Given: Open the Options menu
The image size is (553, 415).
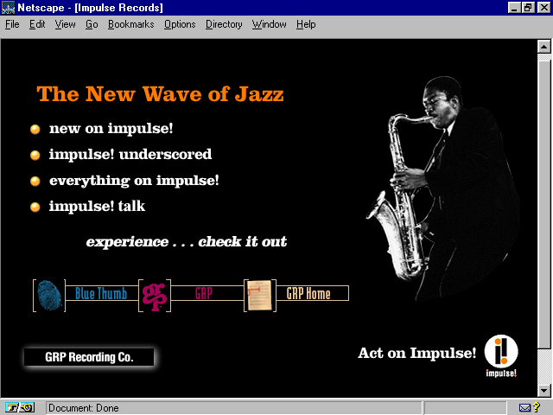Looking at the screenshot, I should point(180,24).
